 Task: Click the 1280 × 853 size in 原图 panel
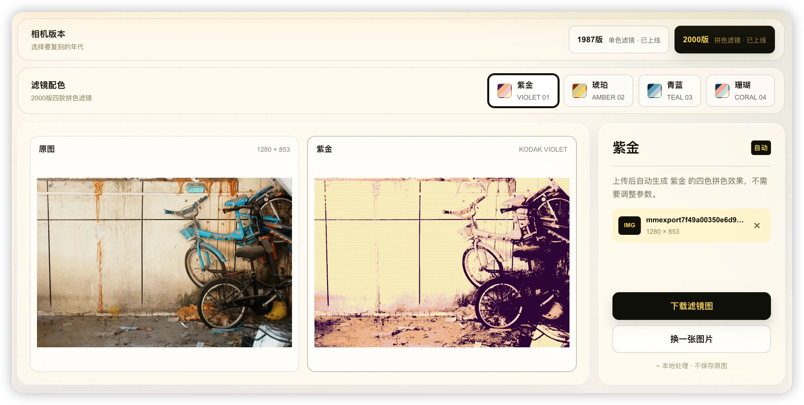(273, 149)
